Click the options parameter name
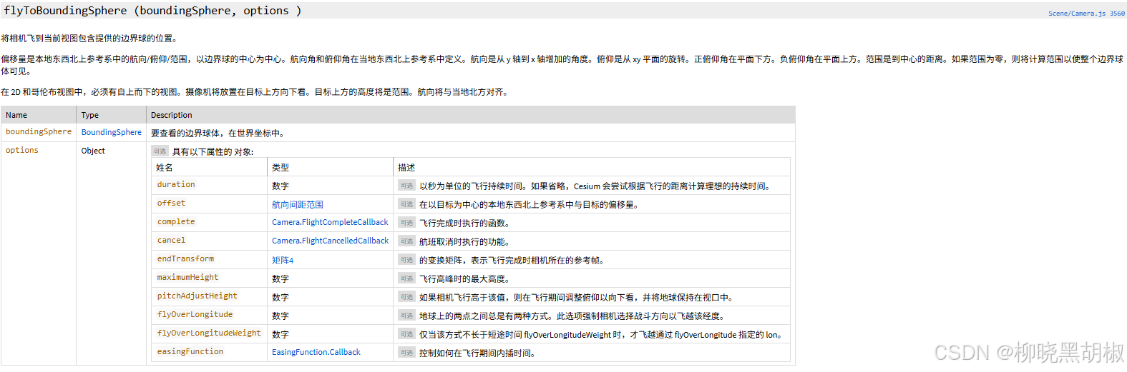Image resolution: width=1127 pixels, height=372 pixels. [x=22, y=151]
